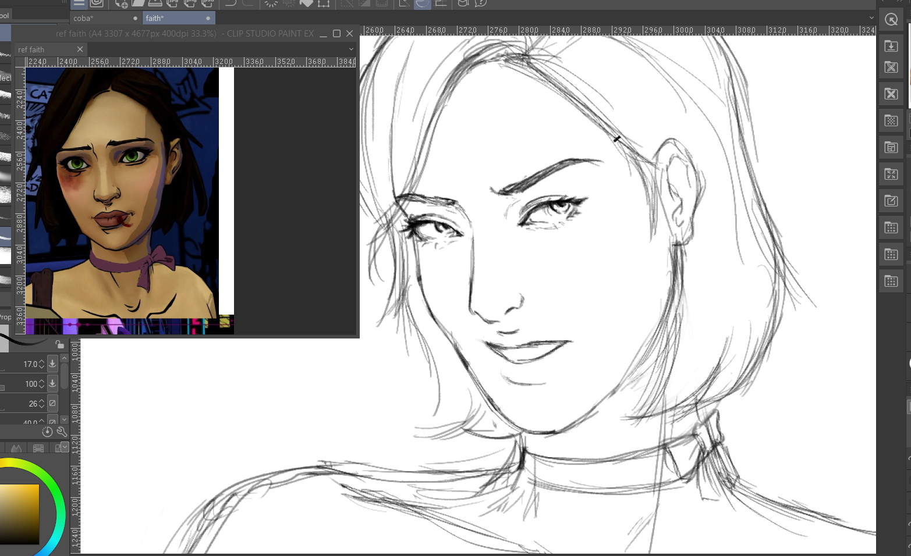The image size is (911, 556).
Task: Select the Transform icon in the command bar
Action: 324,3
